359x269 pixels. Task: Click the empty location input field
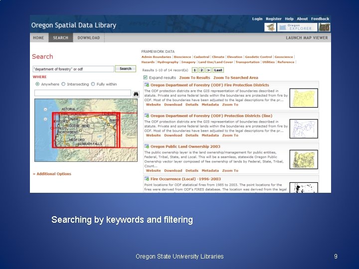click(x=83, y=93)
